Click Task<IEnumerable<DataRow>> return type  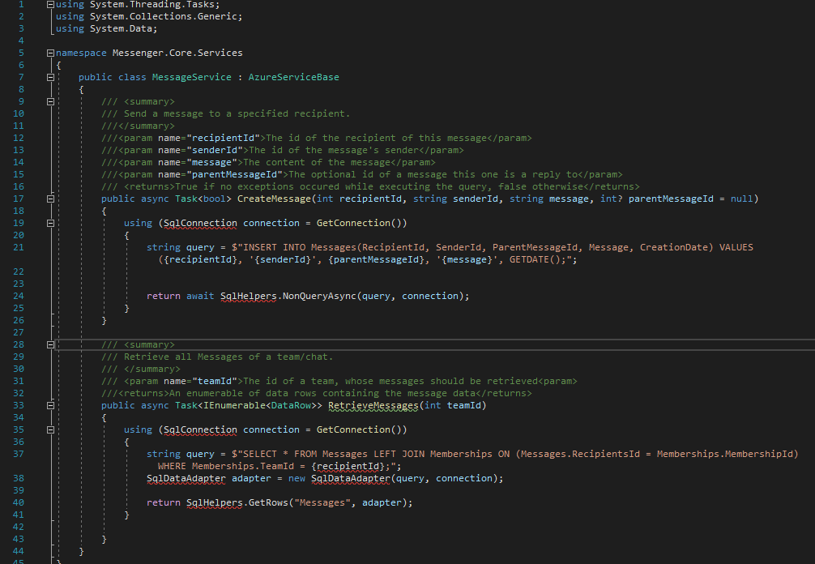249,405
